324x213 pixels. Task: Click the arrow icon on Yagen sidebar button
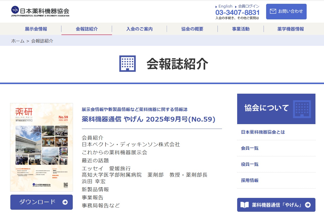(x=308, y=205)
